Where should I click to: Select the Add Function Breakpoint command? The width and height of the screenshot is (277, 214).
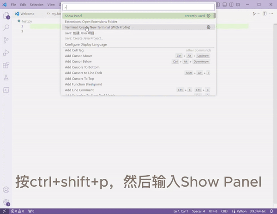(x=138, y=84)
